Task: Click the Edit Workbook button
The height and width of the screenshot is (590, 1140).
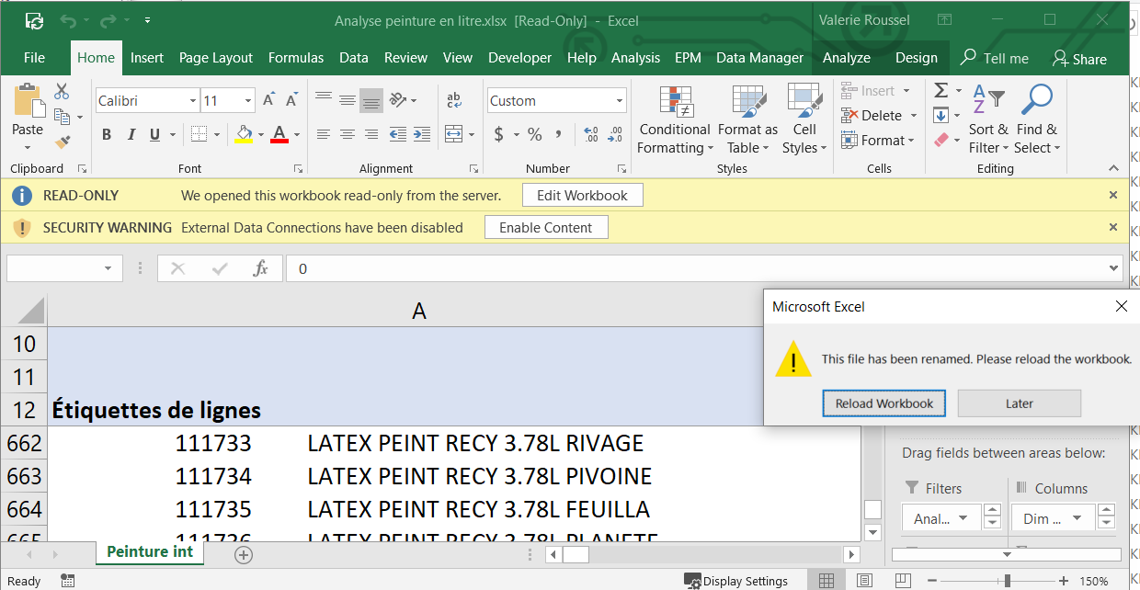Action: 583,196
